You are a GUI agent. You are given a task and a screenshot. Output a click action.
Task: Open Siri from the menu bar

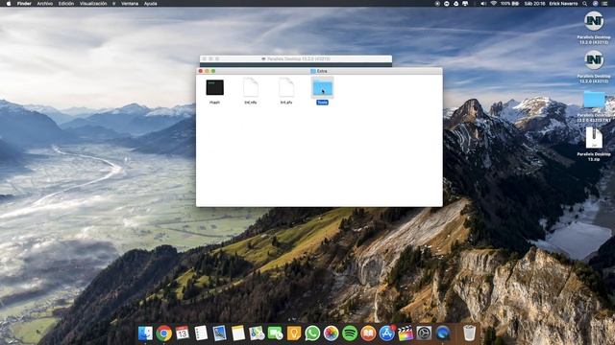click(x=595, y=4)
